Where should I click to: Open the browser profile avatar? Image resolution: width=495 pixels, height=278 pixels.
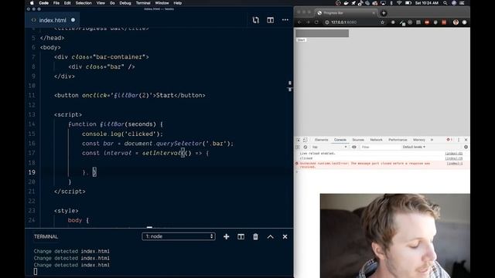coord(456,22)
